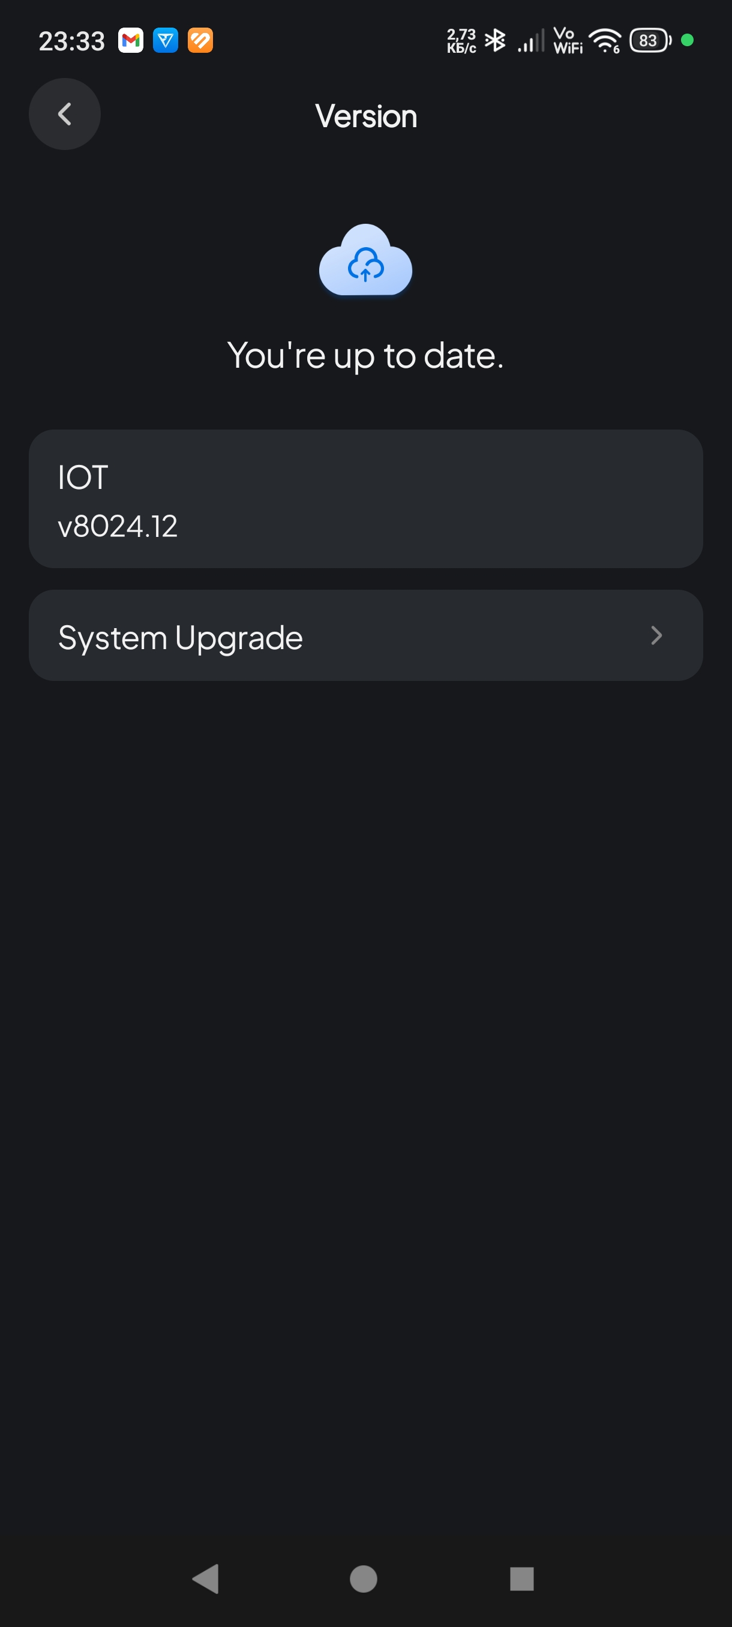Tap the blue triangle app notification icon
The width and height of the screenshot is (732, 1627).
[x=166, y=41]
